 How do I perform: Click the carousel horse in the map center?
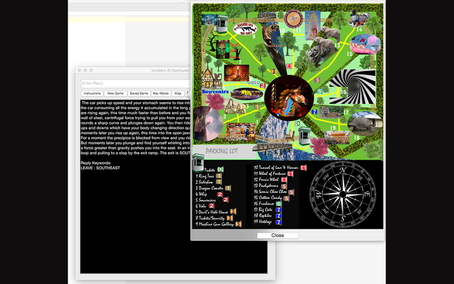coord(289,98)
